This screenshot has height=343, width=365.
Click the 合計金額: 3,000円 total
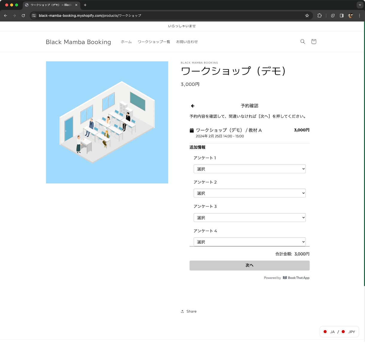[x=292, y=254]
